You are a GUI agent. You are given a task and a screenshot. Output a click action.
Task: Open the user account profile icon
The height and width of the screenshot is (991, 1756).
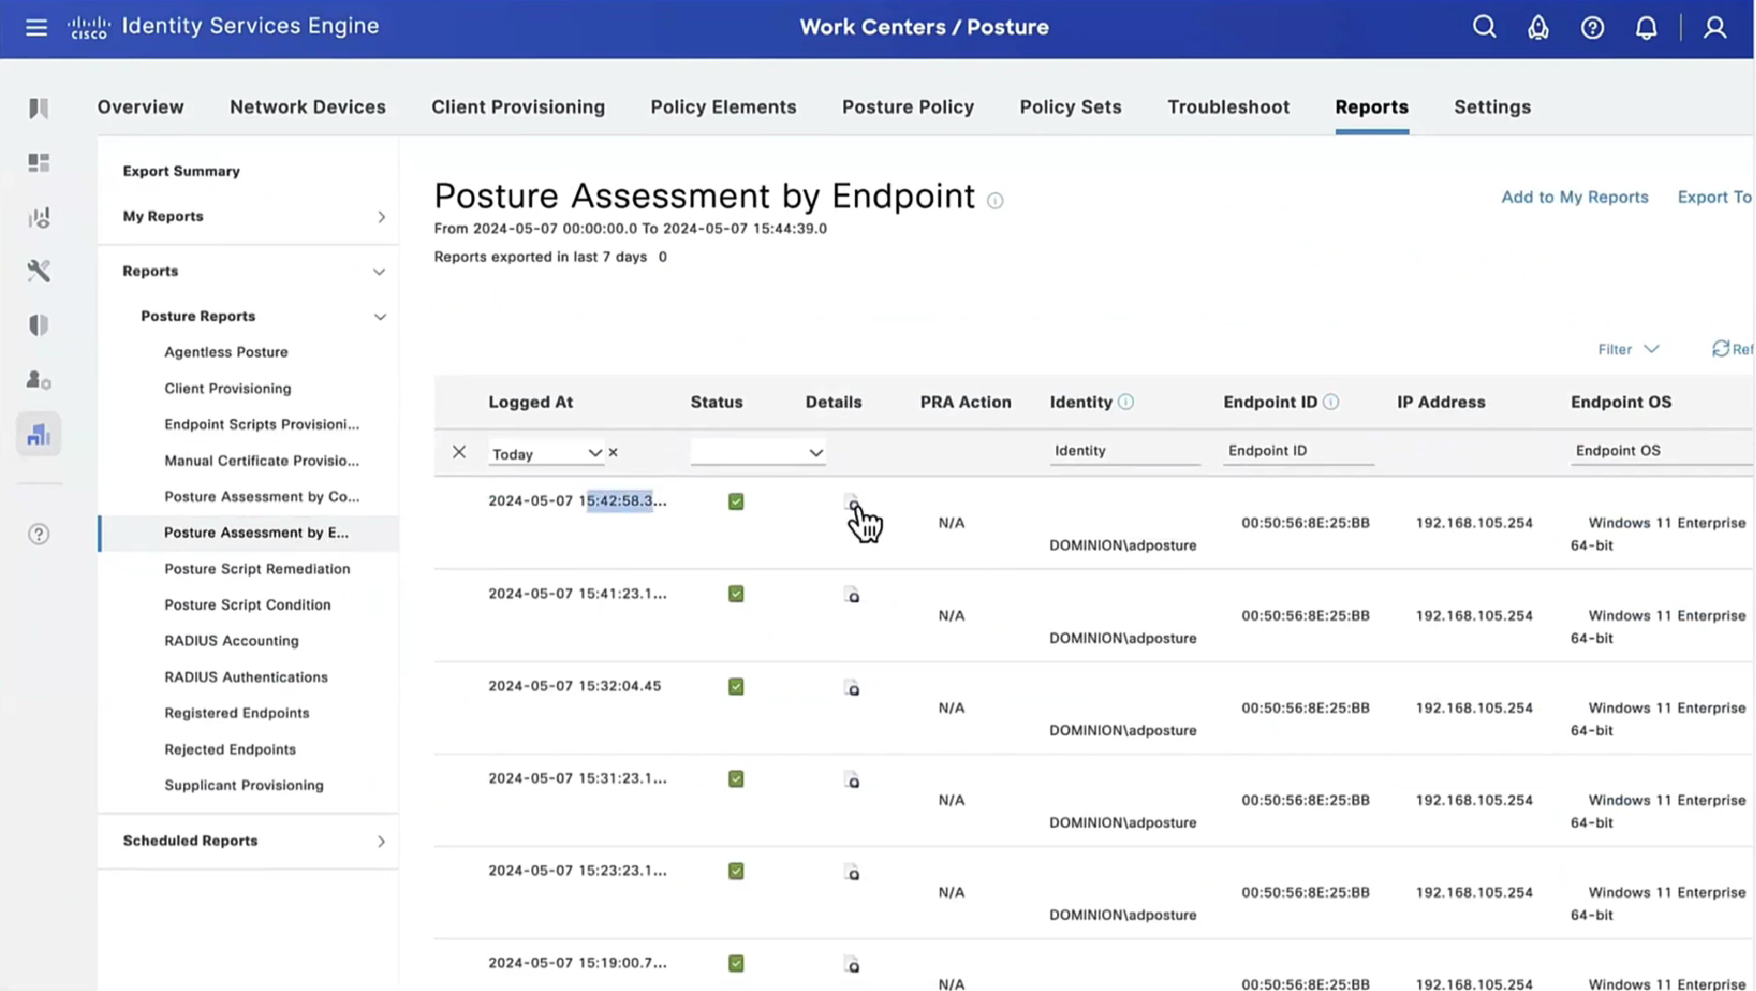[x=1714, y=28]
